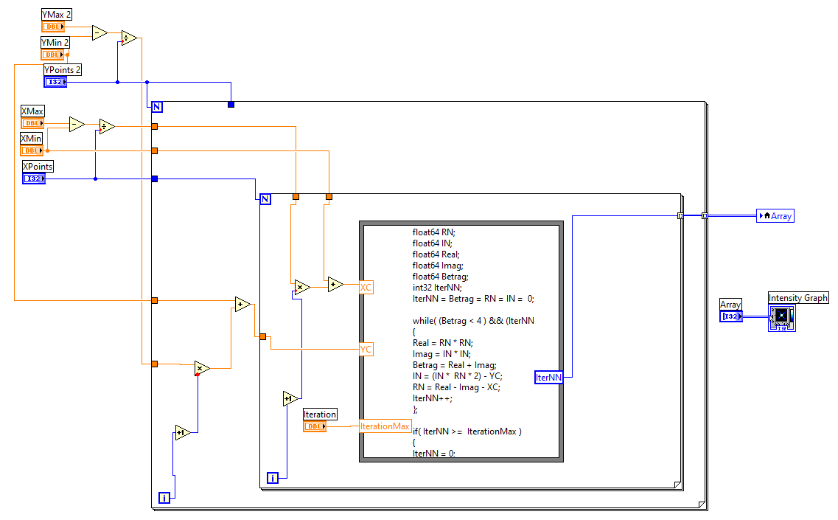Select the Intensity Graph indicator terminal

(781, 317)
